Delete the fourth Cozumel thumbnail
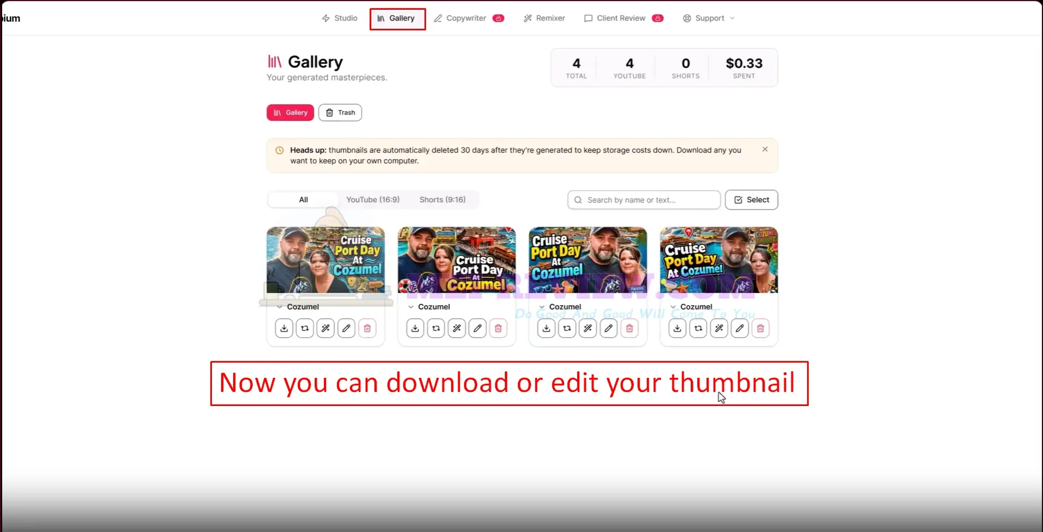 [760, 328]
